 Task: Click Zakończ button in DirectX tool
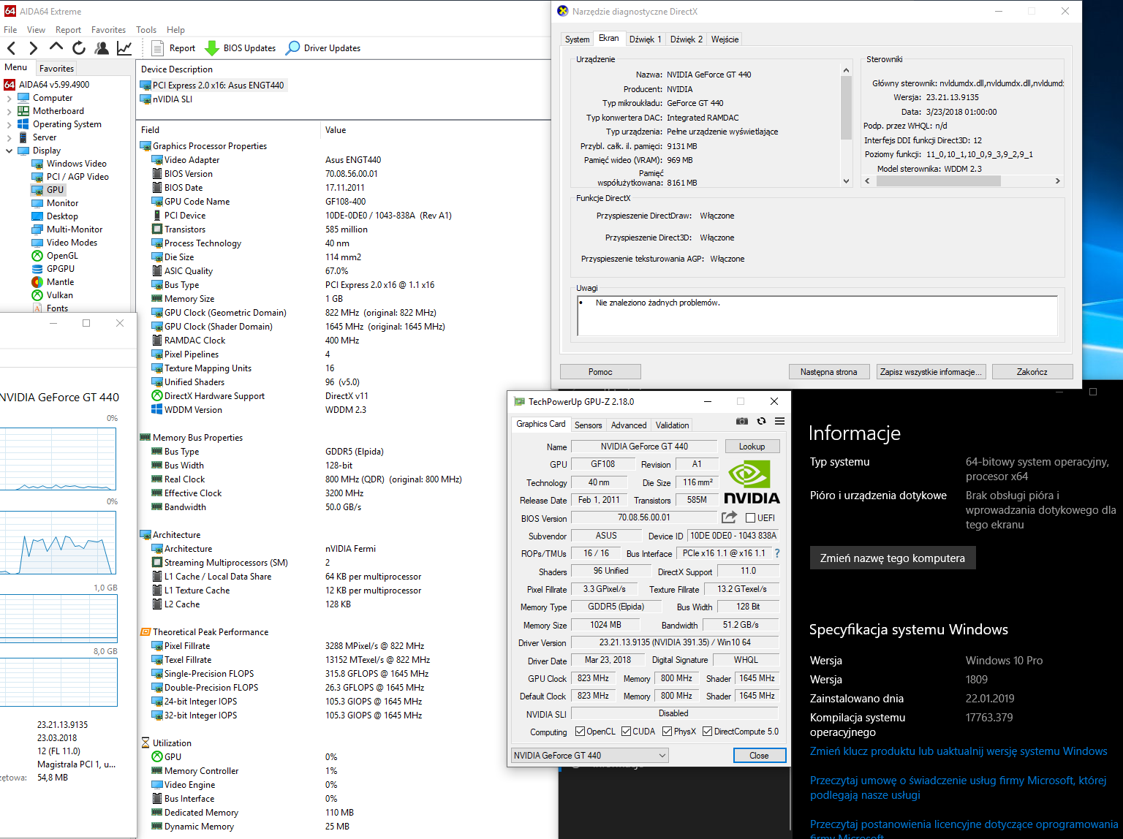pos(1032,372)
